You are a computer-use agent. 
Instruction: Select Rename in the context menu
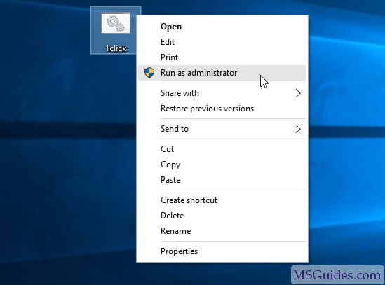point(222,231)
